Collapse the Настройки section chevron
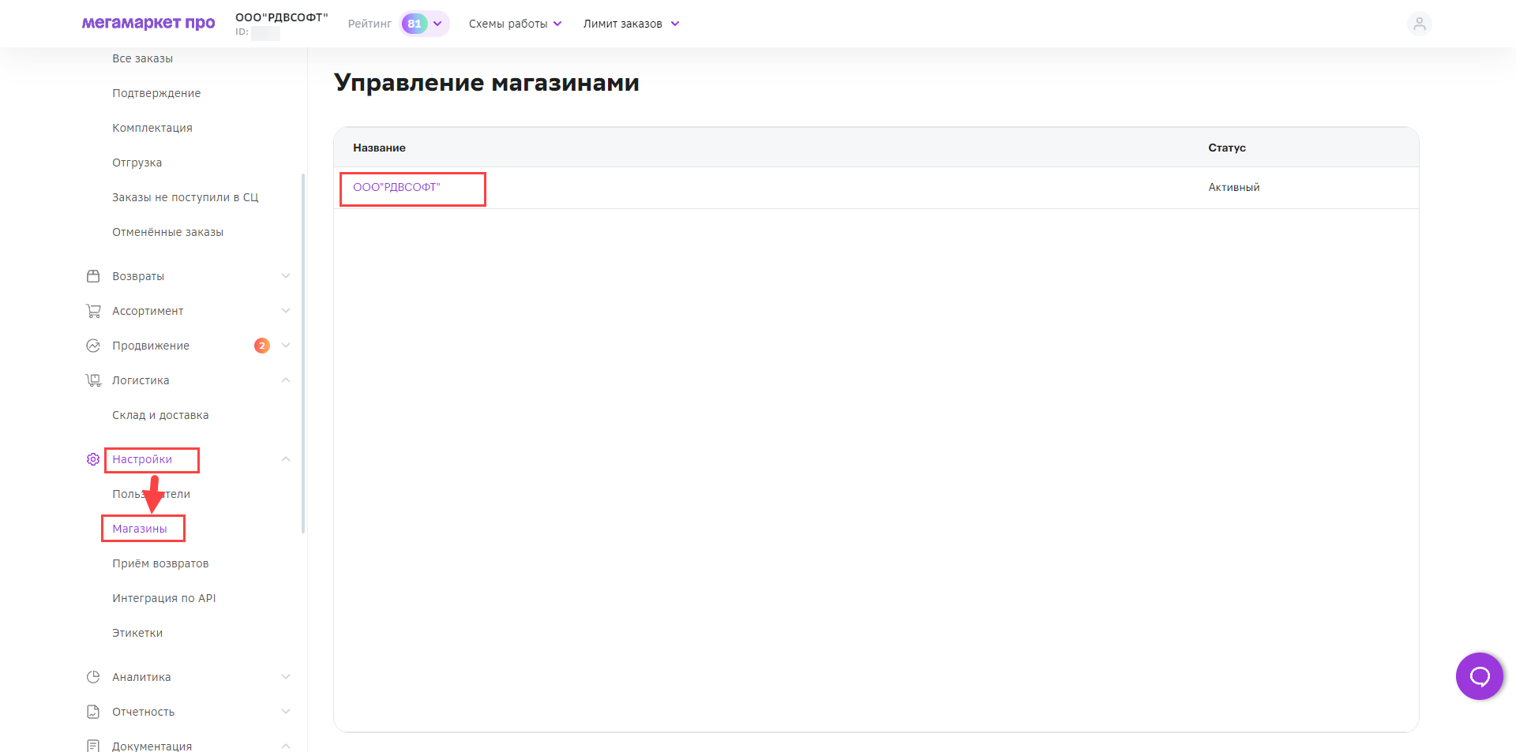Image resolution: width=1516 pixels, height=752 pixels. [x=286, y=459]
